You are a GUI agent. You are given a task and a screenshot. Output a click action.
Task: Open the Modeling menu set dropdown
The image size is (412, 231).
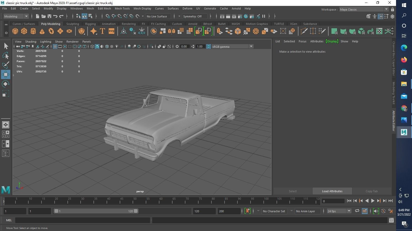[x=16, y=16]
